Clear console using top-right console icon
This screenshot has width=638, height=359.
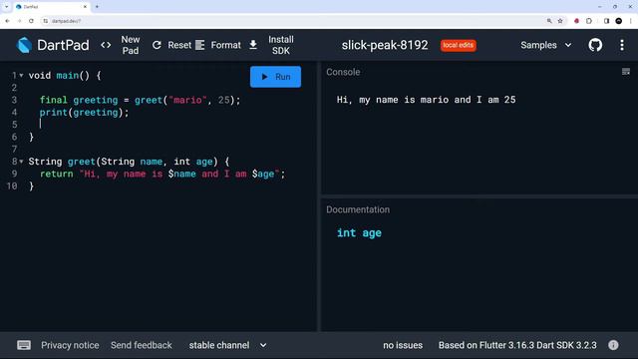click(626, 72)
